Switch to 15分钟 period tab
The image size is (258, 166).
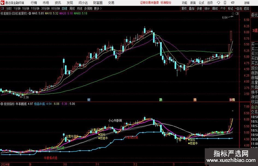[x=35, y=8]
